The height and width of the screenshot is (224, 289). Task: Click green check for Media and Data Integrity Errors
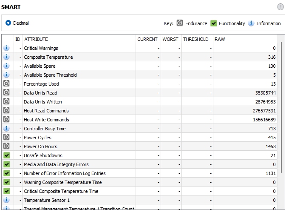pos(7,164)
